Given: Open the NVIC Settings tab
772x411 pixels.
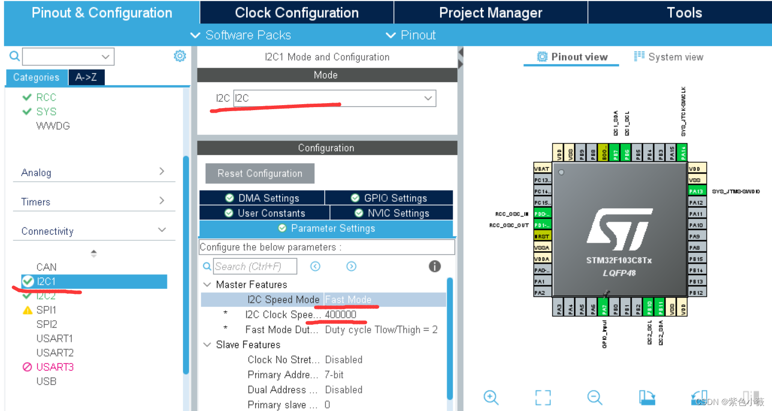Looking at the screenshot, I should [x=392, y=213].
